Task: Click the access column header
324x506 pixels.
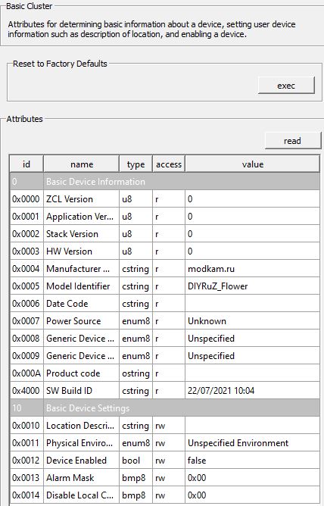Action: coord(169,164)
